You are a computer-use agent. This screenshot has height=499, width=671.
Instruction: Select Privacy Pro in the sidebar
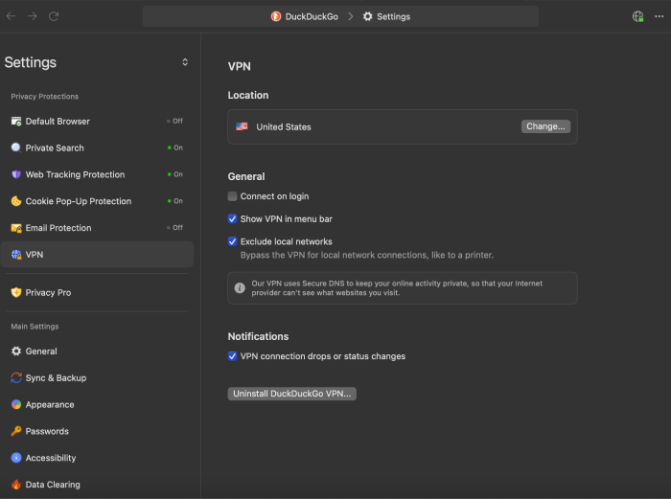click(97, 292)
